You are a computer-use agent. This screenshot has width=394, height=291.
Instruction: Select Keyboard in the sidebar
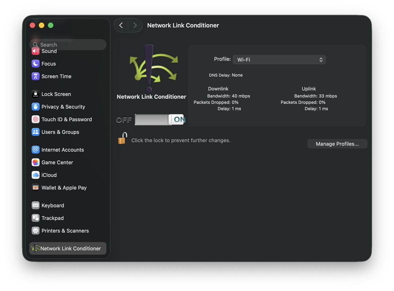coord(68,205)
